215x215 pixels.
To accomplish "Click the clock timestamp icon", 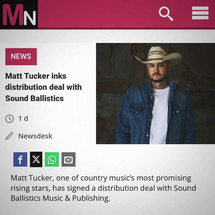I will point(10,119).
